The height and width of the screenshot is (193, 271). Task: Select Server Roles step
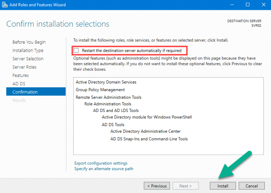24,67
